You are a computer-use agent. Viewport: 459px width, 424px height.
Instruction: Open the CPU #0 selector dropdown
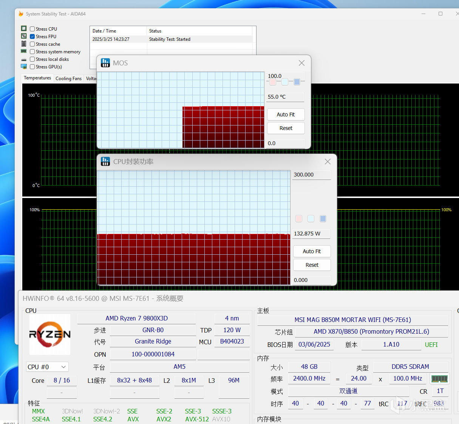47,367
